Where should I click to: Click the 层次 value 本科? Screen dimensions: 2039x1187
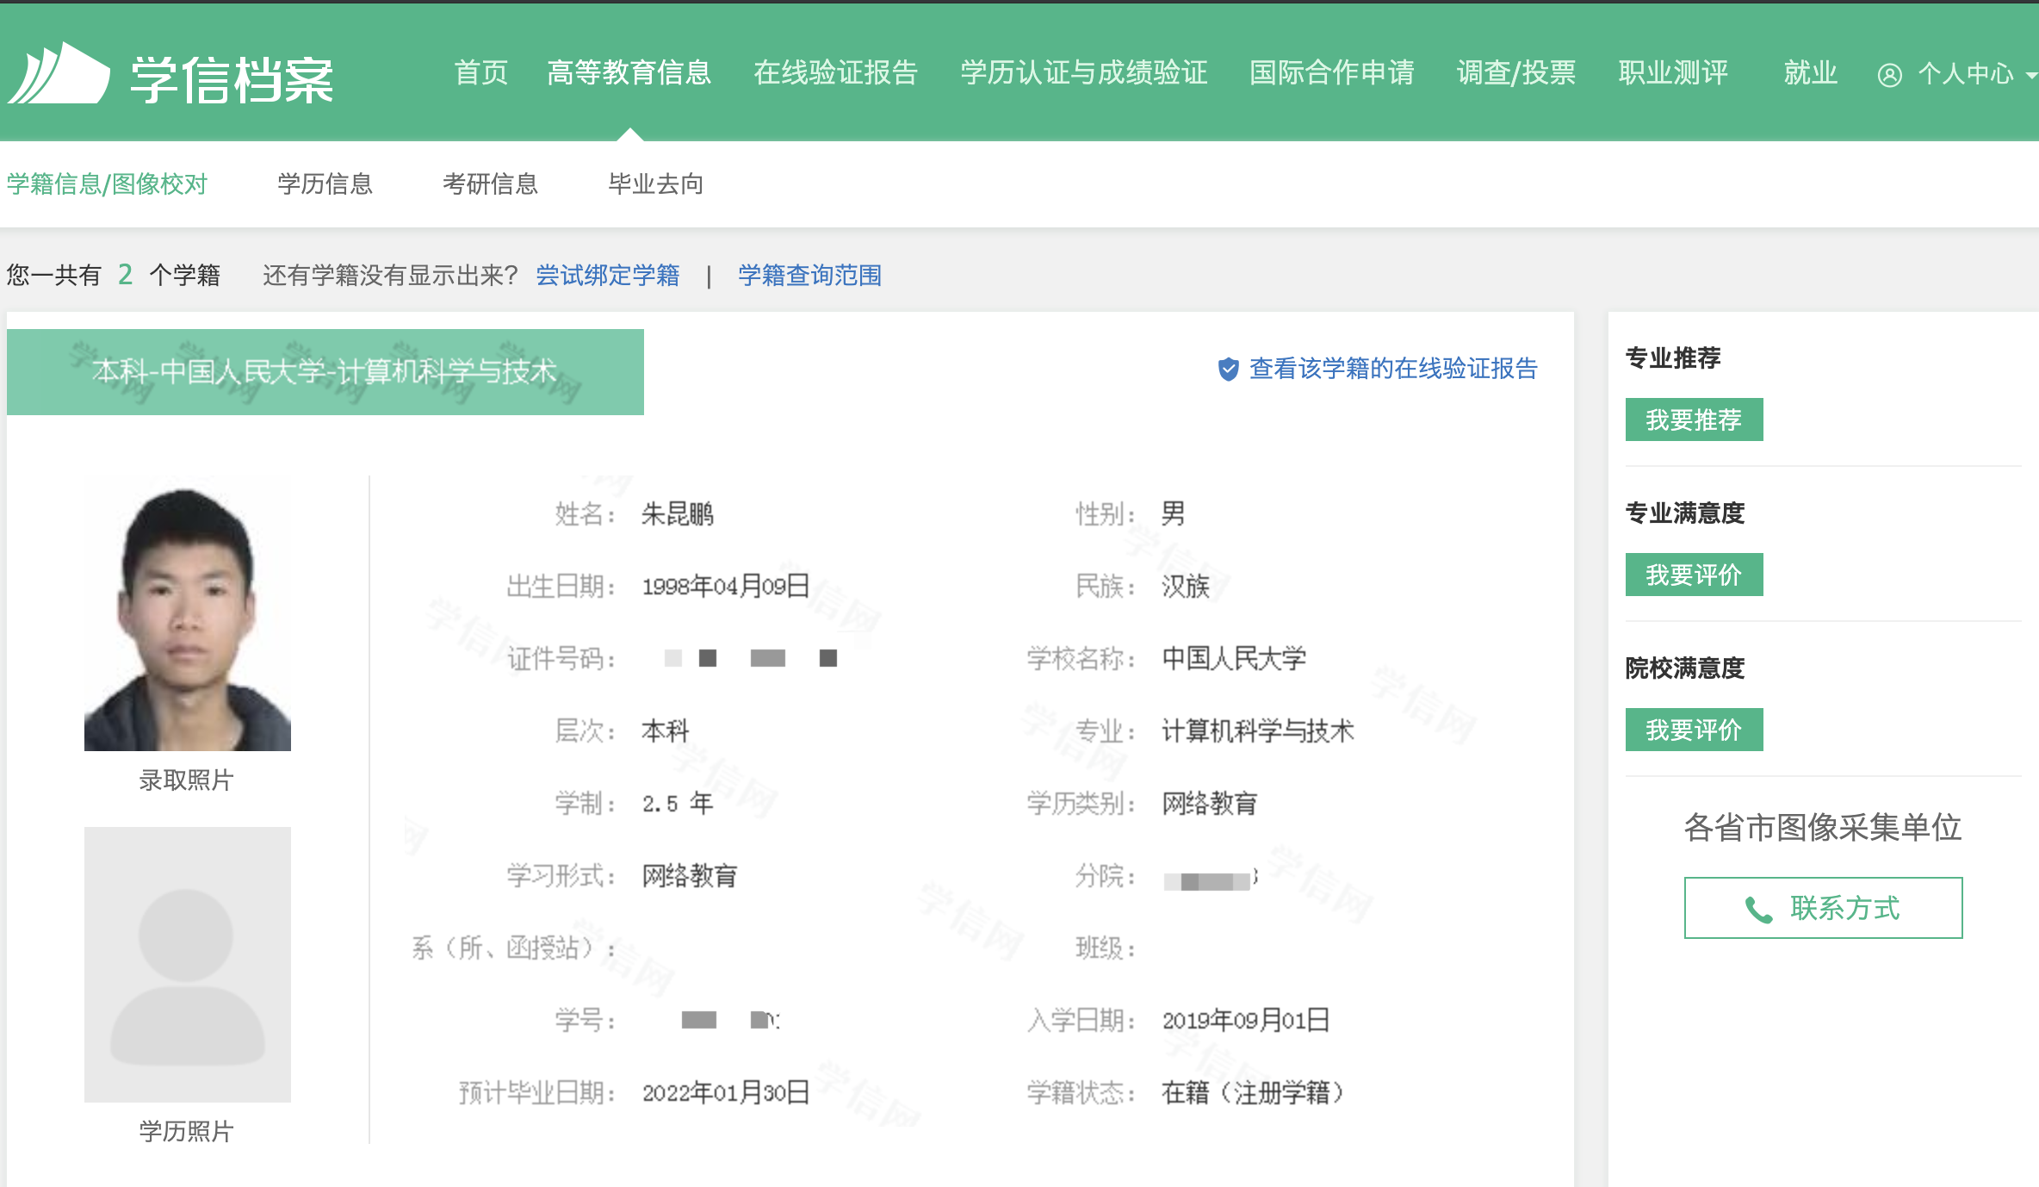(666, 731)
